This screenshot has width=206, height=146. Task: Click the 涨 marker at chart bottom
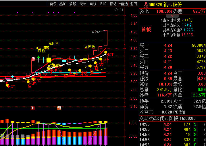click(x=33, y=108)
